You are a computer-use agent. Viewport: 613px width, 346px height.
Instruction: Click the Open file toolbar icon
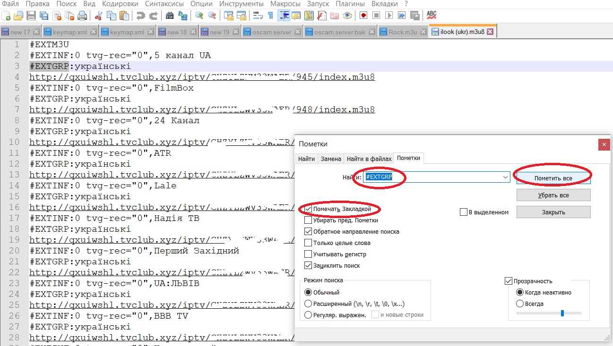click(x=18, y=16)
